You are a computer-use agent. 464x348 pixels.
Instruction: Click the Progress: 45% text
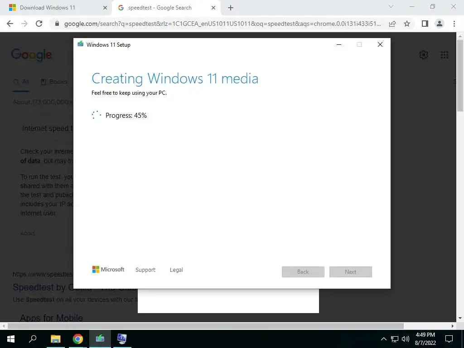coord(126,116)
